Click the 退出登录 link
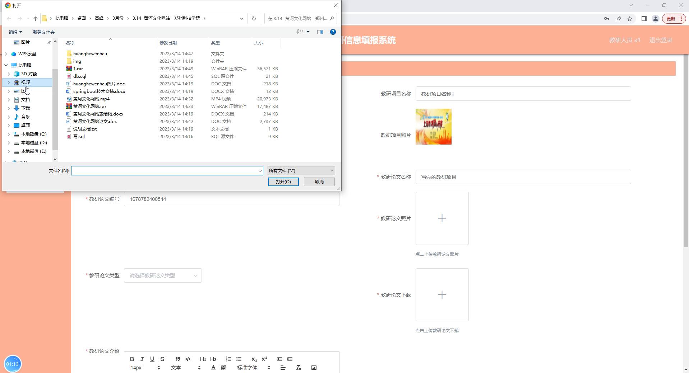The width and height of the screenshot is (689, 373). [661, 40]
